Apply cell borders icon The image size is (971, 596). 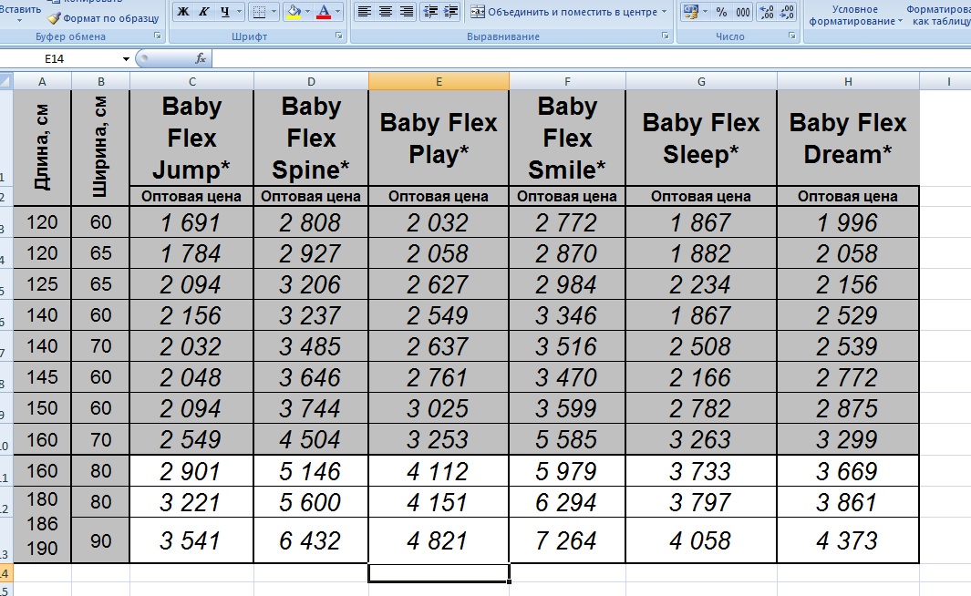click(x=260, y=12)
